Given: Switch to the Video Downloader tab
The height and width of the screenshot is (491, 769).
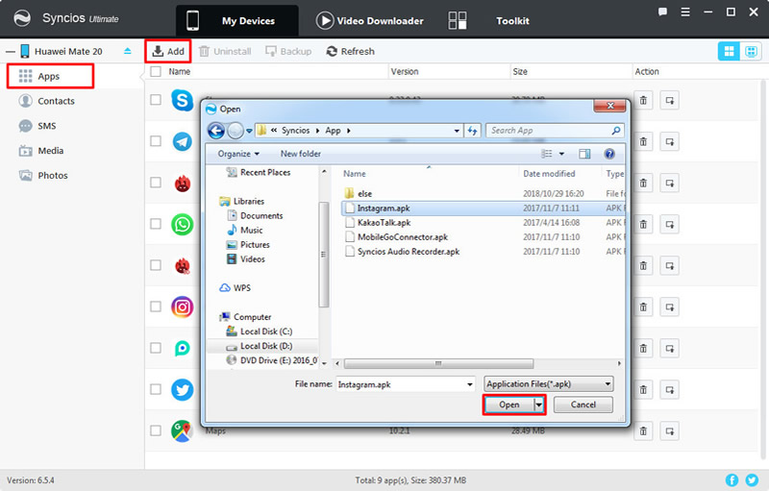Looking at the screenshot, I should (x=370, y=20).
